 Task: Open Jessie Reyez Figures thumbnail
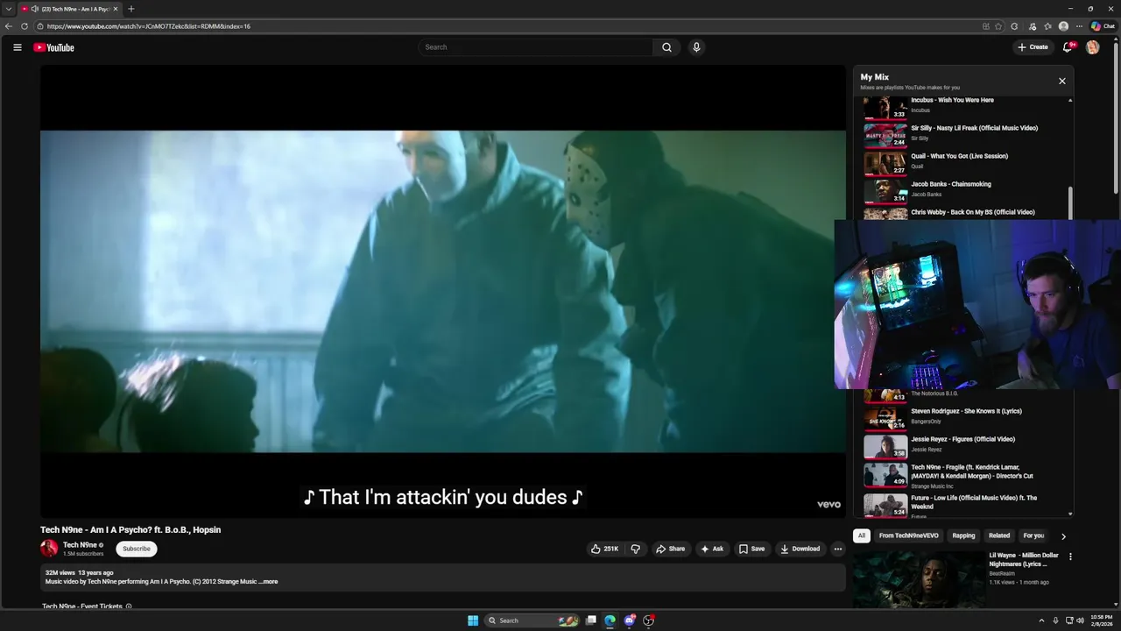coord(885,446)
